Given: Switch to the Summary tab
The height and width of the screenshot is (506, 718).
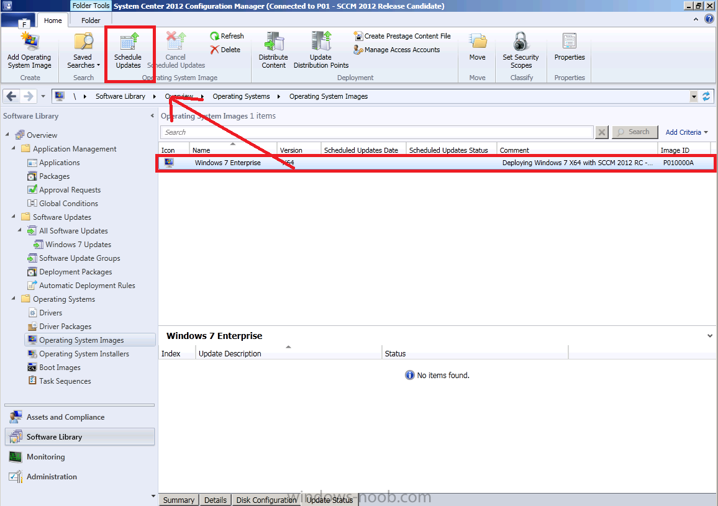Looking at the screenshot, I should tap(179, 500).
